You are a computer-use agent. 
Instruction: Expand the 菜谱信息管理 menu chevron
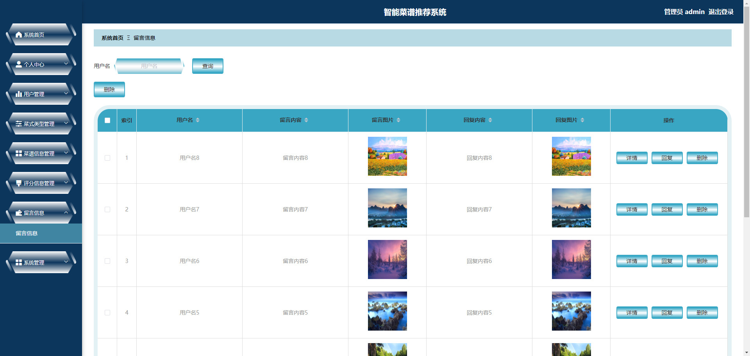point(66,153)
